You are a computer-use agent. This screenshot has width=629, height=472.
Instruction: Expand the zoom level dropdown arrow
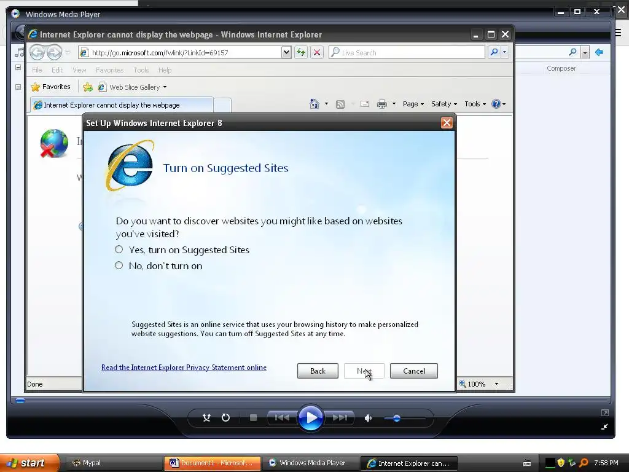(x=496, y=384)
